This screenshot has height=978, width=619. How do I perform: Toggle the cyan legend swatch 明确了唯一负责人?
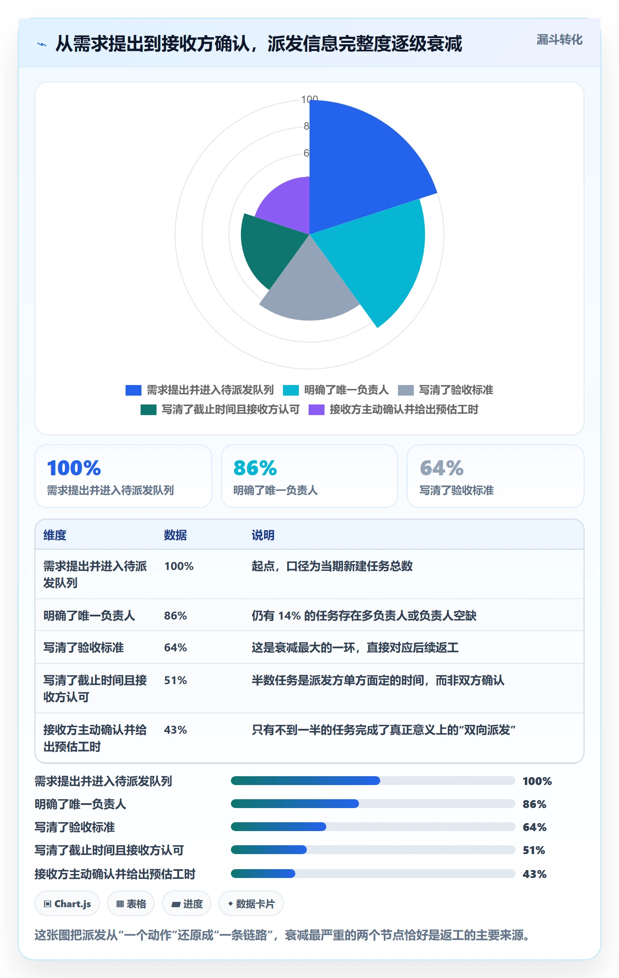click(x=290, y=390)
